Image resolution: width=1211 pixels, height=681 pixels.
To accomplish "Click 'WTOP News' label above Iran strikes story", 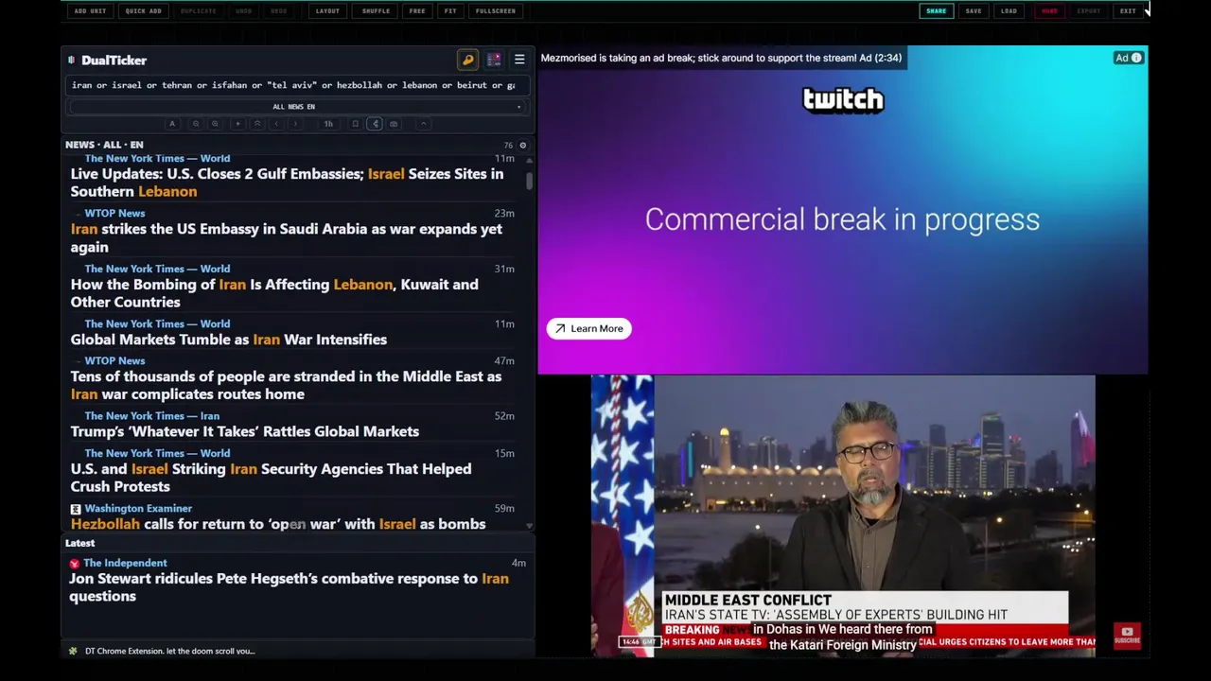I will click(114, 214).
